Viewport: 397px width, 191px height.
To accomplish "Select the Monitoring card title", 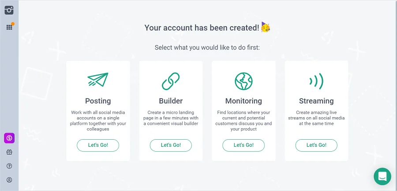I will (x=243, y=101).
